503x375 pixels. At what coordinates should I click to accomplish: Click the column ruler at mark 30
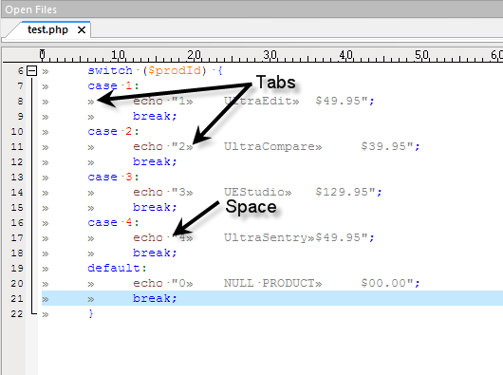coord(270,55)
